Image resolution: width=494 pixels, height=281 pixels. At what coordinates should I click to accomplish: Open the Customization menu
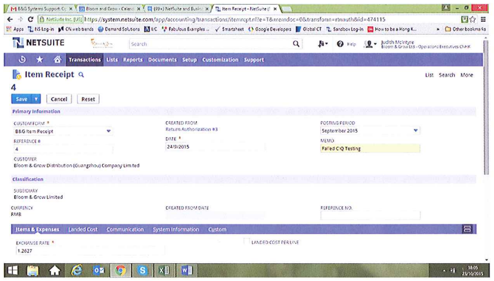220,59
